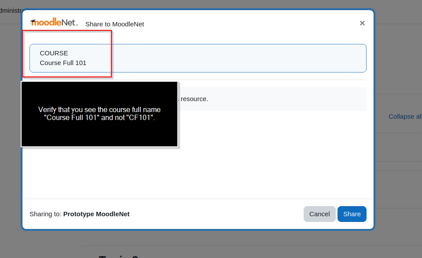
Task: Click the Collapse all link
Action: tap(405, 116)
